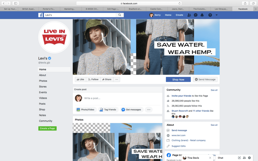Click the new message compose icon in Chat

click(239, 158)
